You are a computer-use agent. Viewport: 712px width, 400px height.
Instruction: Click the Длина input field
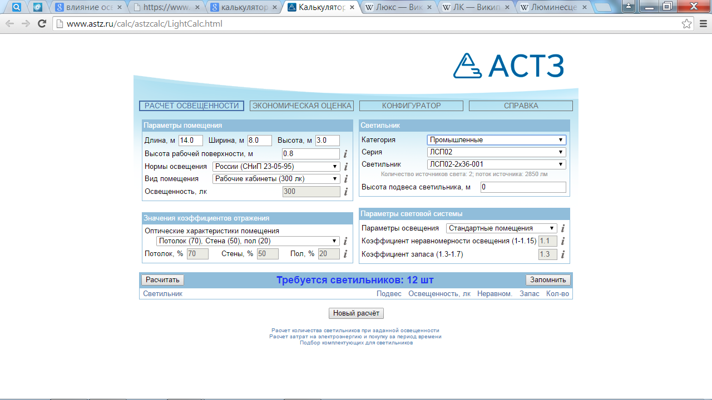coord(190,141)
